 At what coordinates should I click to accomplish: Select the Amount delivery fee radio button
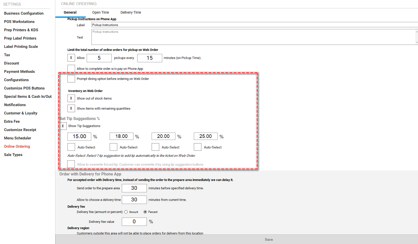tap(126, 212)
